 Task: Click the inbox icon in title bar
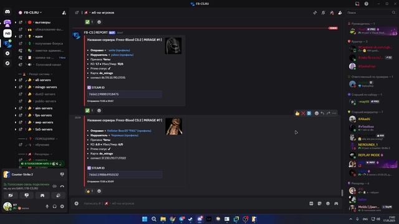point(357,4)
